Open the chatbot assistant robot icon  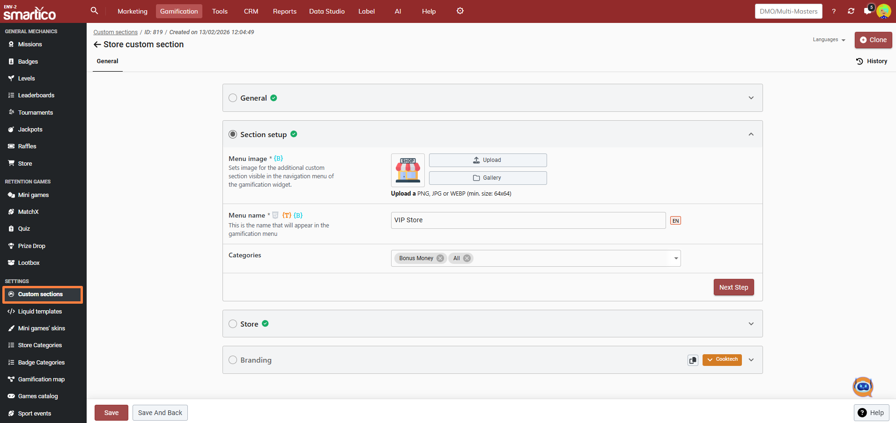863,387
